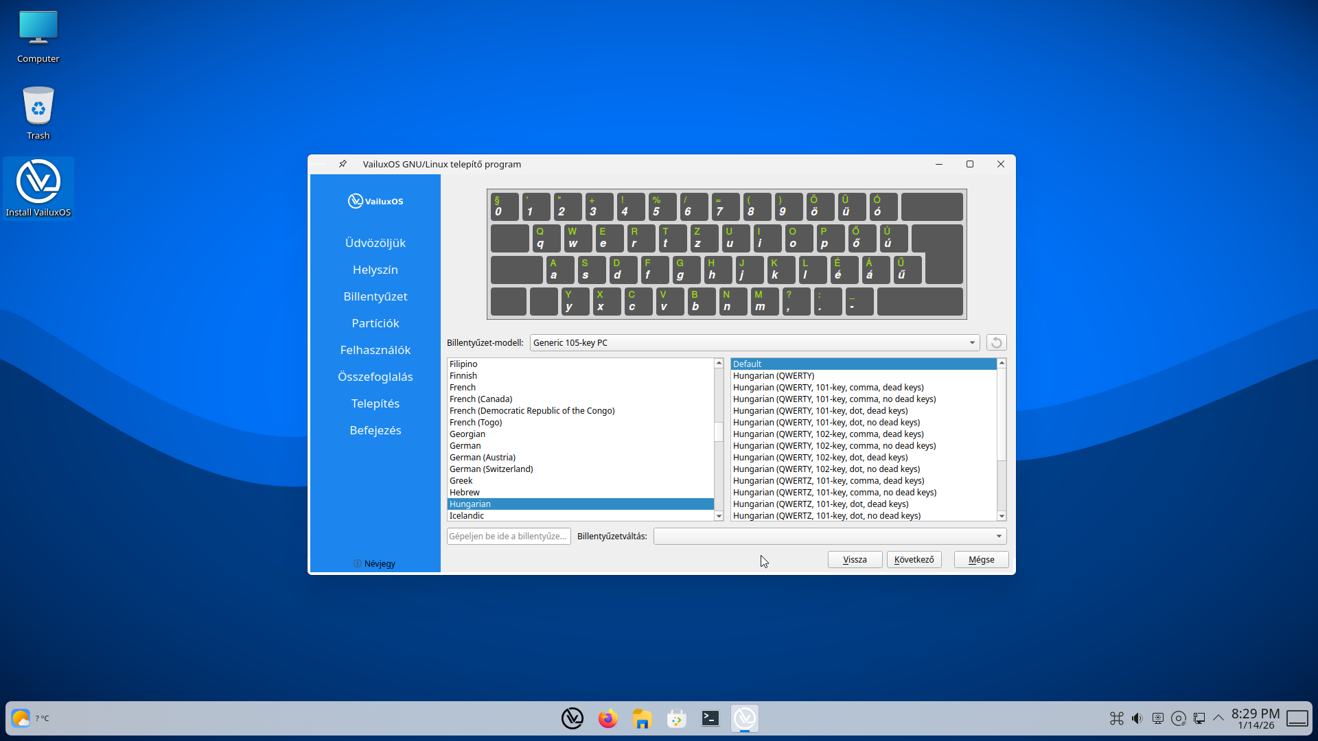The image size is (1318, 741).
Task: Show hidden system tray icons arrow
Action: pyautogui.click(x=1218, y=718)
